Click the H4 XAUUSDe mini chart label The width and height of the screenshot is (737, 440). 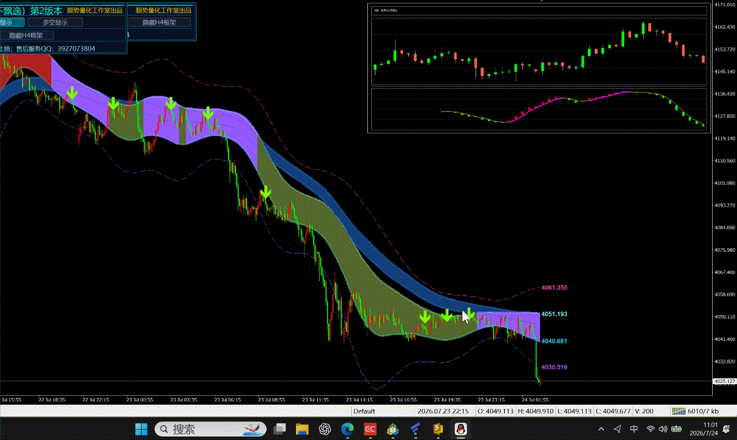point(386,10)
